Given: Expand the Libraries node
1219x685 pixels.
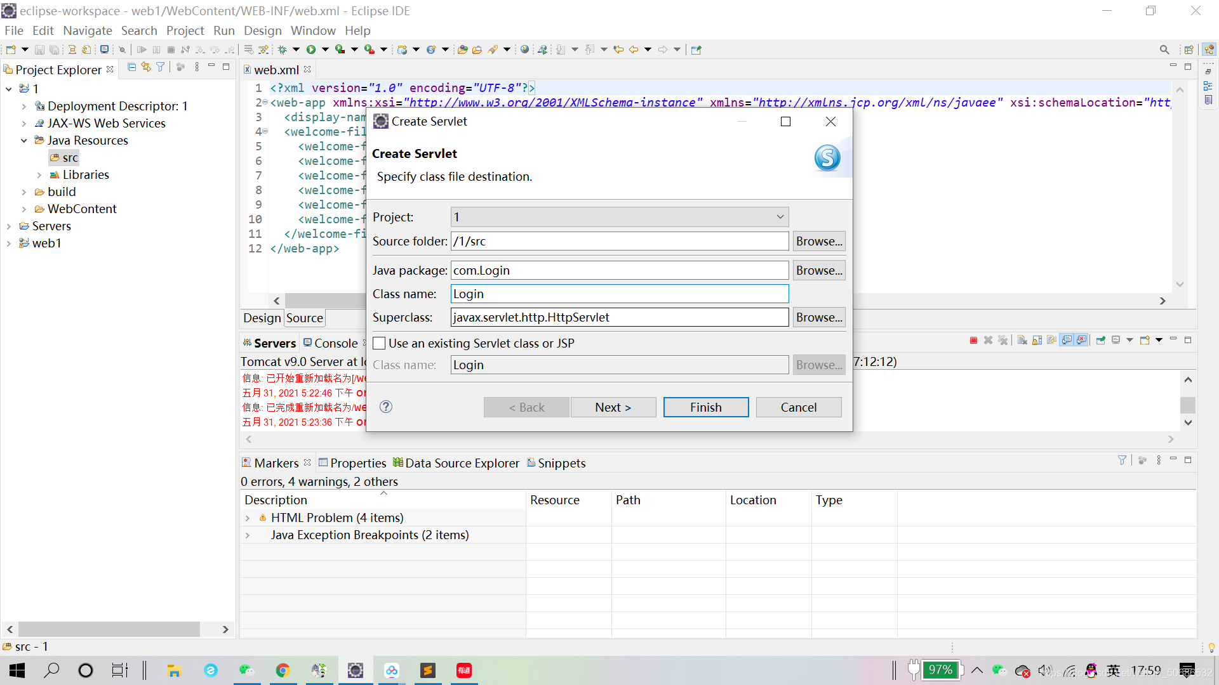Looking at the screenshot, I should point(39,175).
